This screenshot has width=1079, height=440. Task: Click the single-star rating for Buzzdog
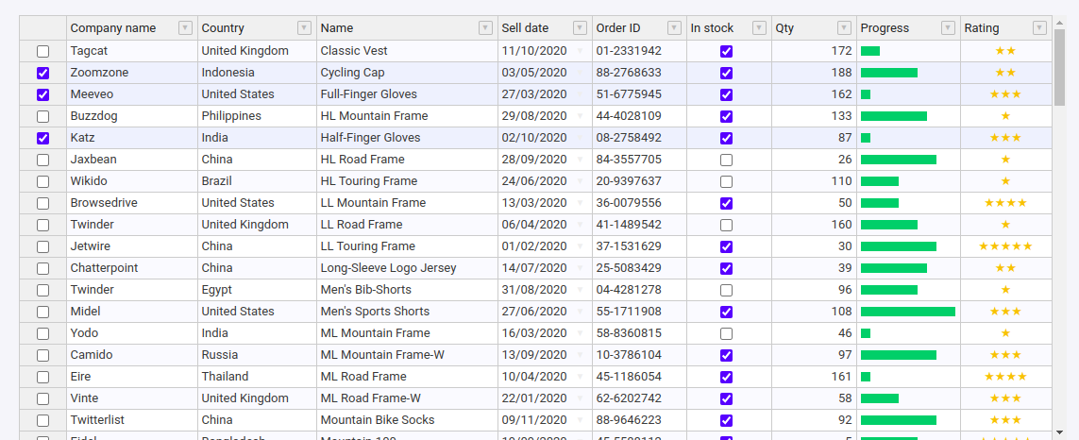pos(1005,116)
